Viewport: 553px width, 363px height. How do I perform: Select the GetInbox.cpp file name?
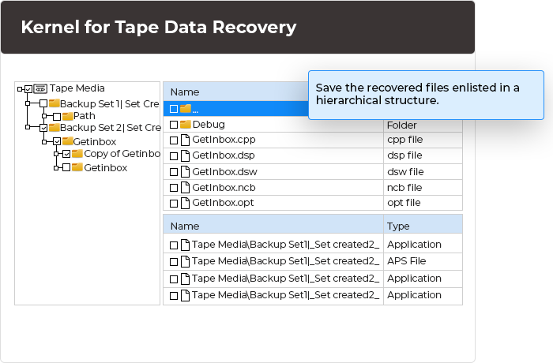point(224,140)
